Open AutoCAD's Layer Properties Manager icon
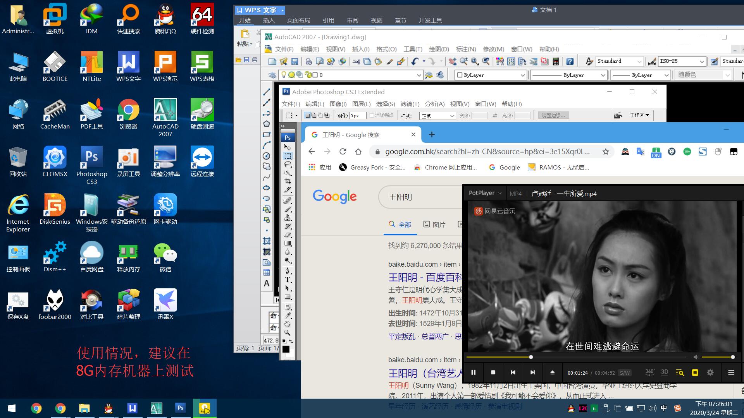744x418 pixels. point(272,75)
